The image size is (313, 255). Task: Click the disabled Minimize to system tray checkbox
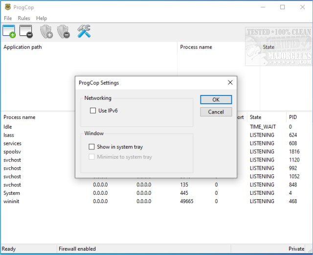pos(91,157)
